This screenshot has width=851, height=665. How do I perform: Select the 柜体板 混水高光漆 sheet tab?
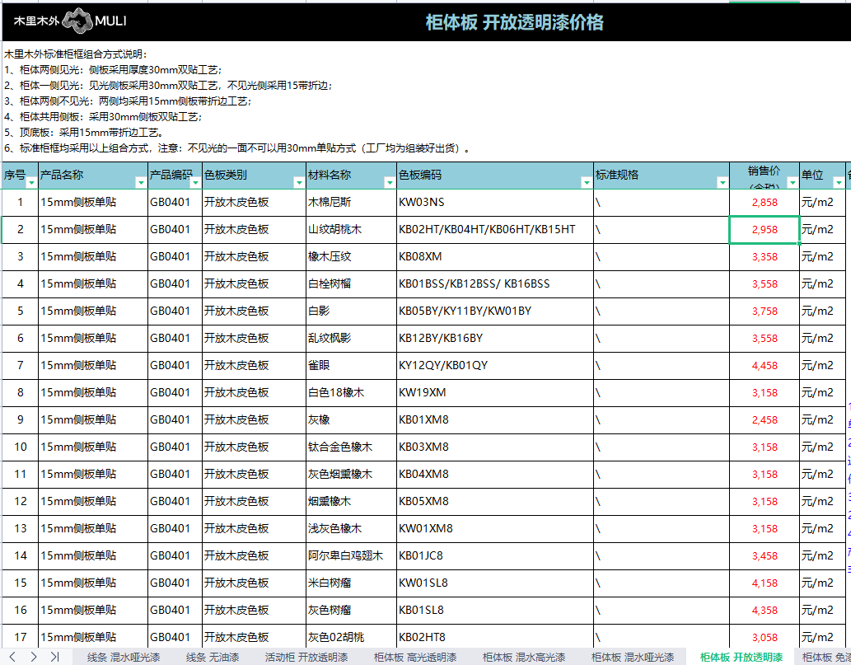pyautogui.click(x=523, y=658)
